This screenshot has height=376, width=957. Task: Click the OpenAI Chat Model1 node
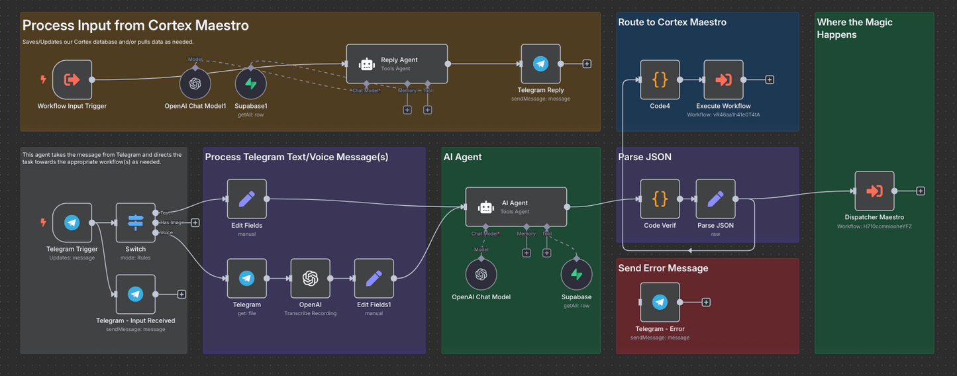(195, 84)
